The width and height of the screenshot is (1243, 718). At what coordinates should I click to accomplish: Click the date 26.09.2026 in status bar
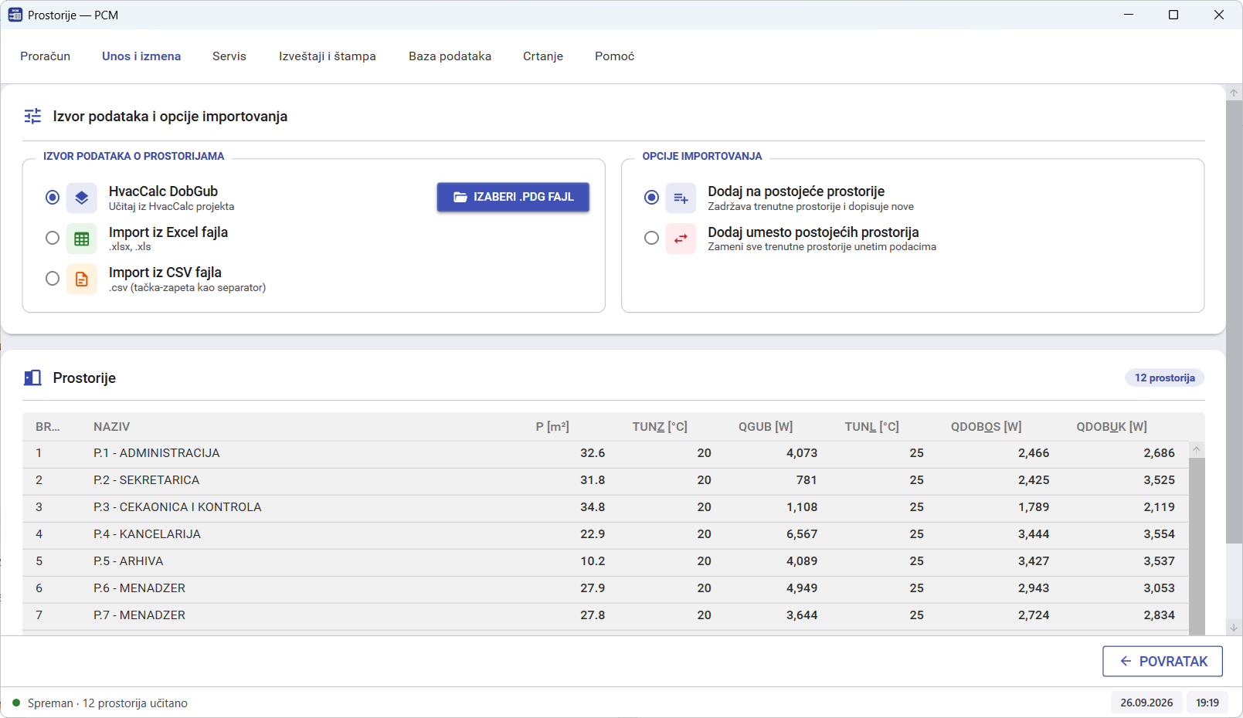[x=1146, y=703]
